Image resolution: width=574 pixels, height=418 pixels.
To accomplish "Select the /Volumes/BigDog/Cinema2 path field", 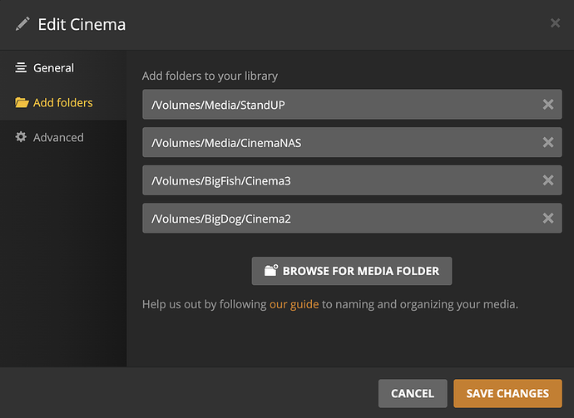I will coord(333,219).
